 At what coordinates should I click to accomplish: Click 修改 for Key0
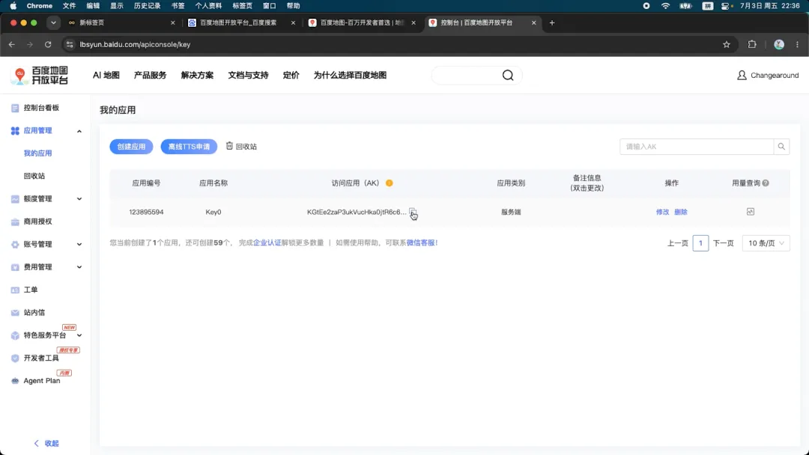pyautogui.click(x=662, y=212)
